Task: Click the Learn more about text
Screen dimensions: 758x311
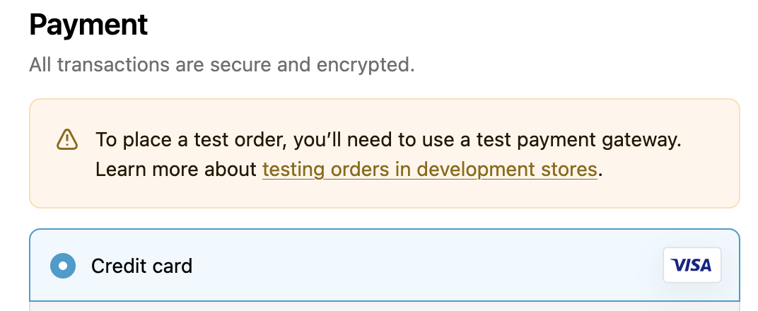Action: click(176, 170)
